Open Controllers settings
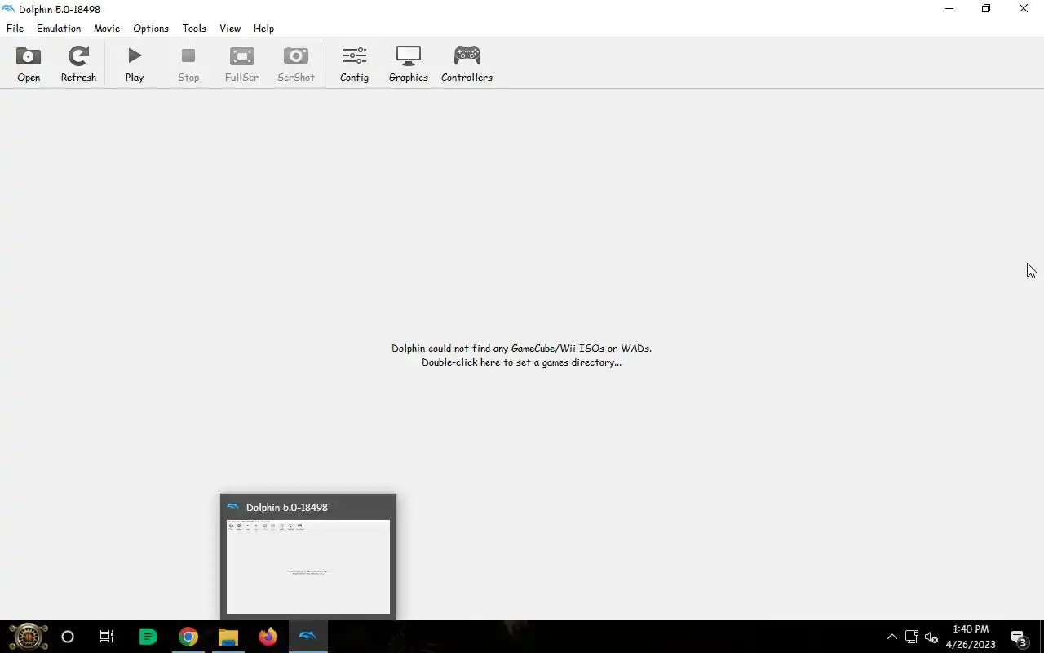The height and width of the screenshot is (653, 1044). pos(467,64)
